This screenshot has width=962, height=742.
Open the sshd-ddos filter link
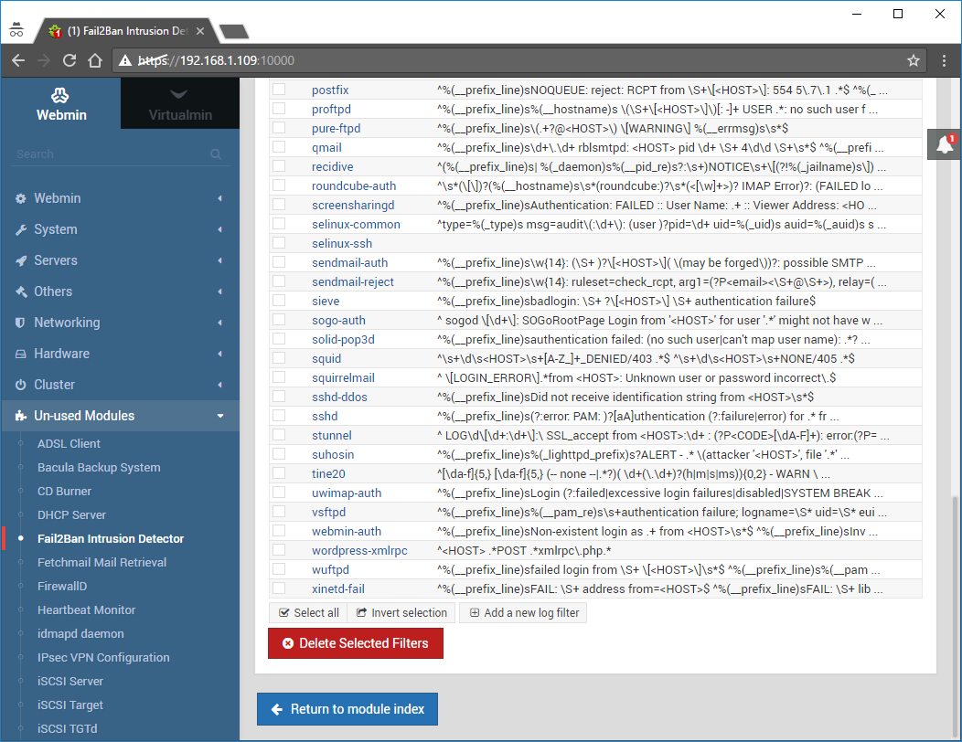(x=339, y=397)
